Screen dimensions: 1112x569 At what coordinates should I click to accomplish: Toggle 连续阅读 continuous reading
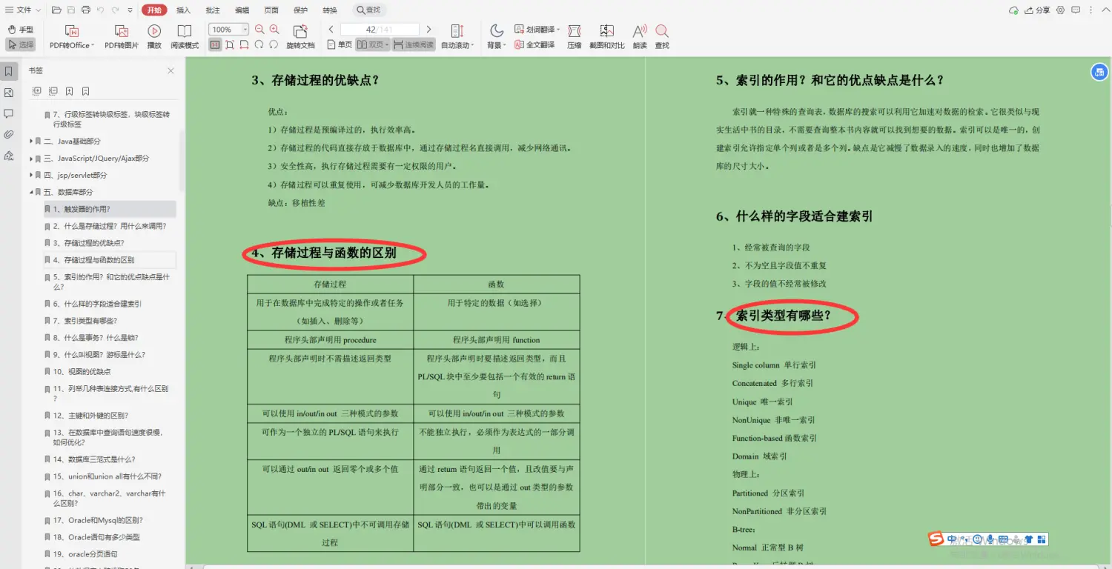413,44
